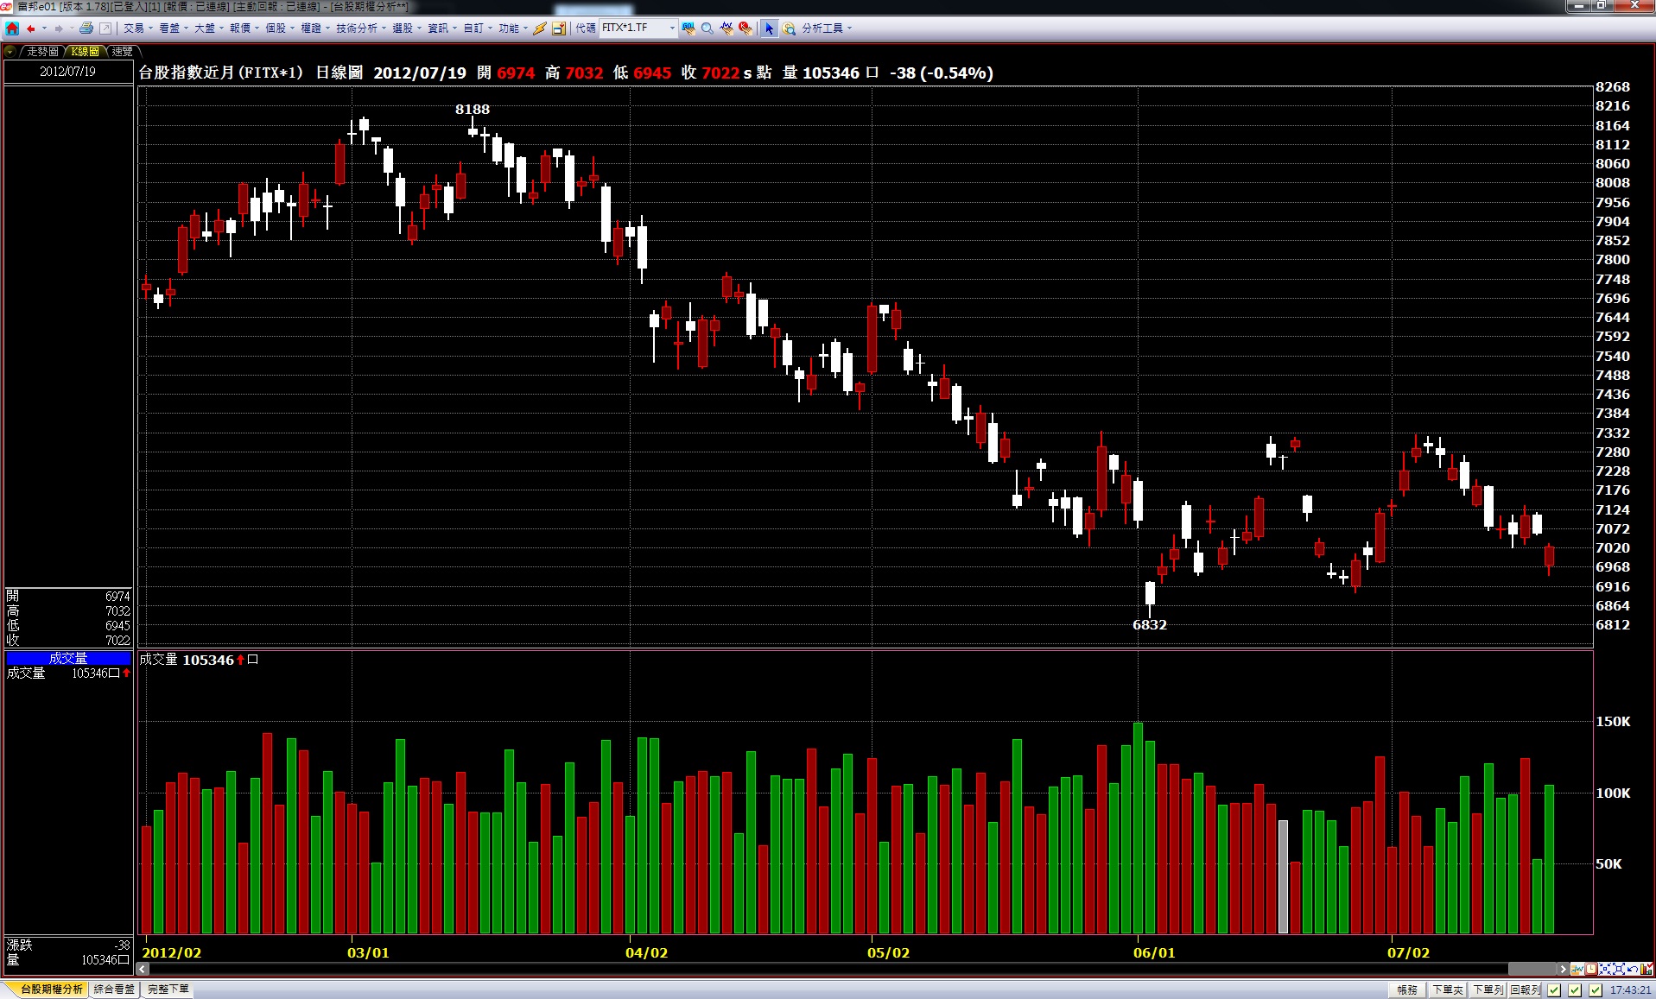The height and width of the screenshot is (999, 1656).
Task: Click the shrink chart arrows icon
Action: tap(1605, 969)
